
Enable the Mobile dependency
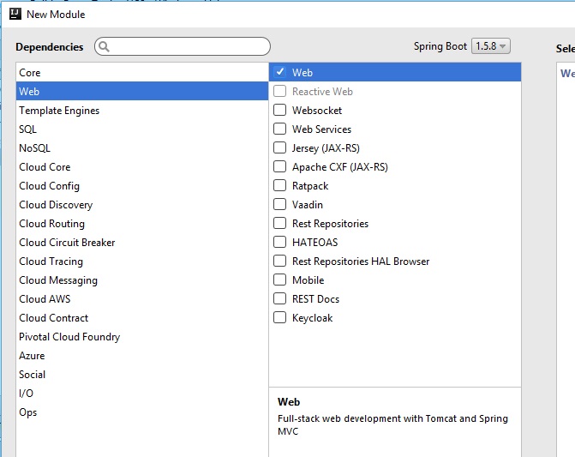click(x=280, y=280)
